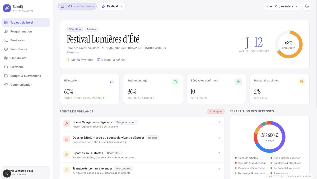Image resolution: width=317 pixels, height=179 pixels.
Task: Click the Budget engagé 86% stat card
Action: tap(153, 89)
